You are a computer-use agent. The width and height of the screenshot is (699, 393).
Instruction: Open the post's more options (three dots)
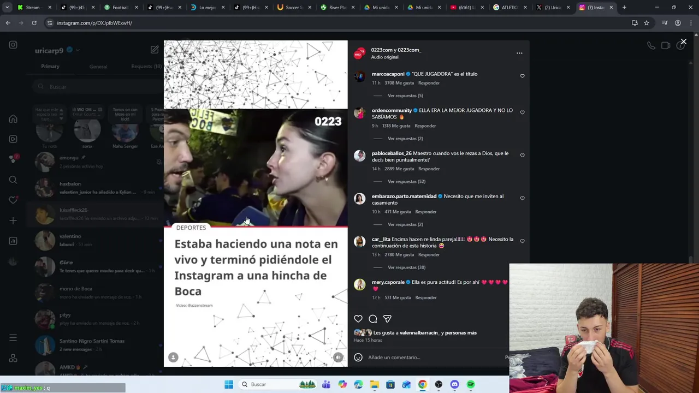tap(519, 53)
